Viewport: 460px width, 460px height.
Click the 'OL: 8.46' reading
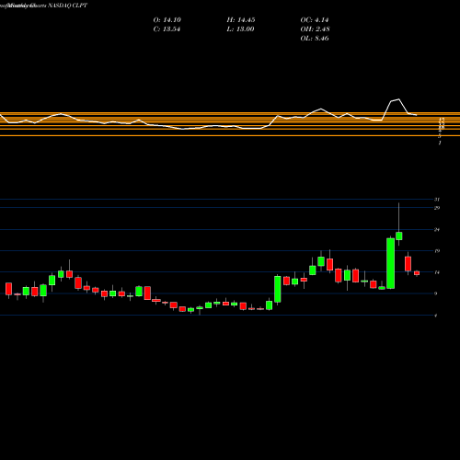(x=315, y=39)
